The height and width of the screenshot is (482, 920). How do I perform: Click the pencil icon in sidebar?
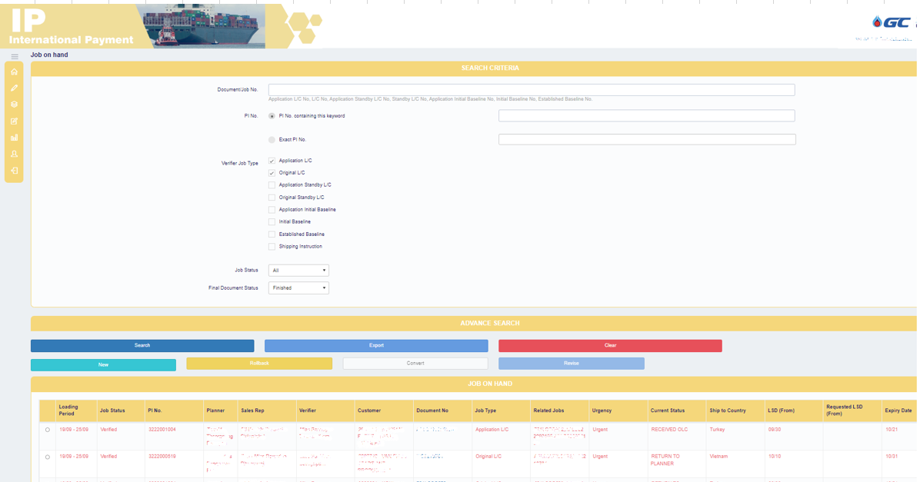pos(14,88)
